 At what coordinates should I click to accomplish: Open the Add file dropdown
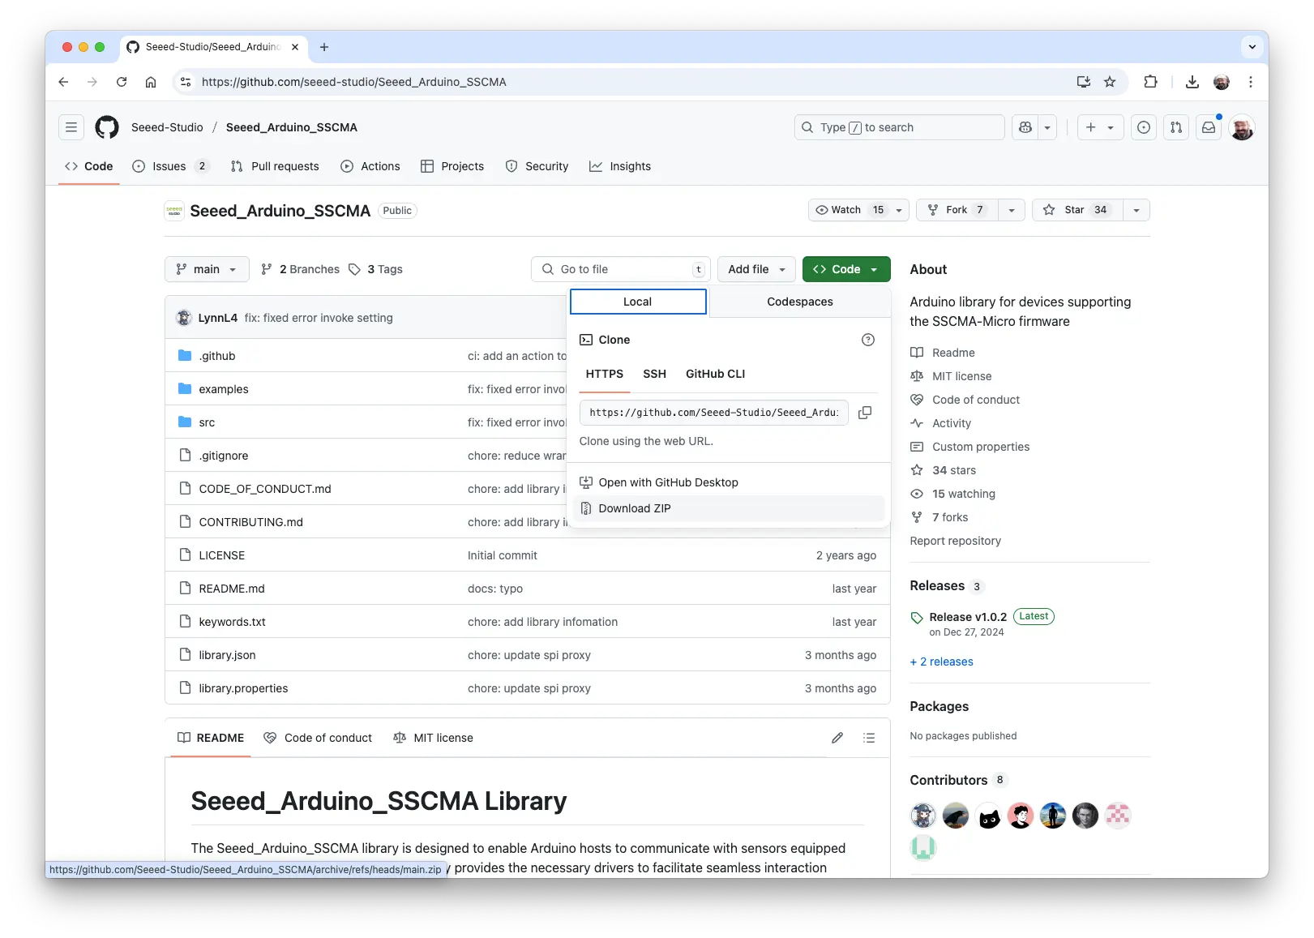pyautogui.click(x=756, y=269)
